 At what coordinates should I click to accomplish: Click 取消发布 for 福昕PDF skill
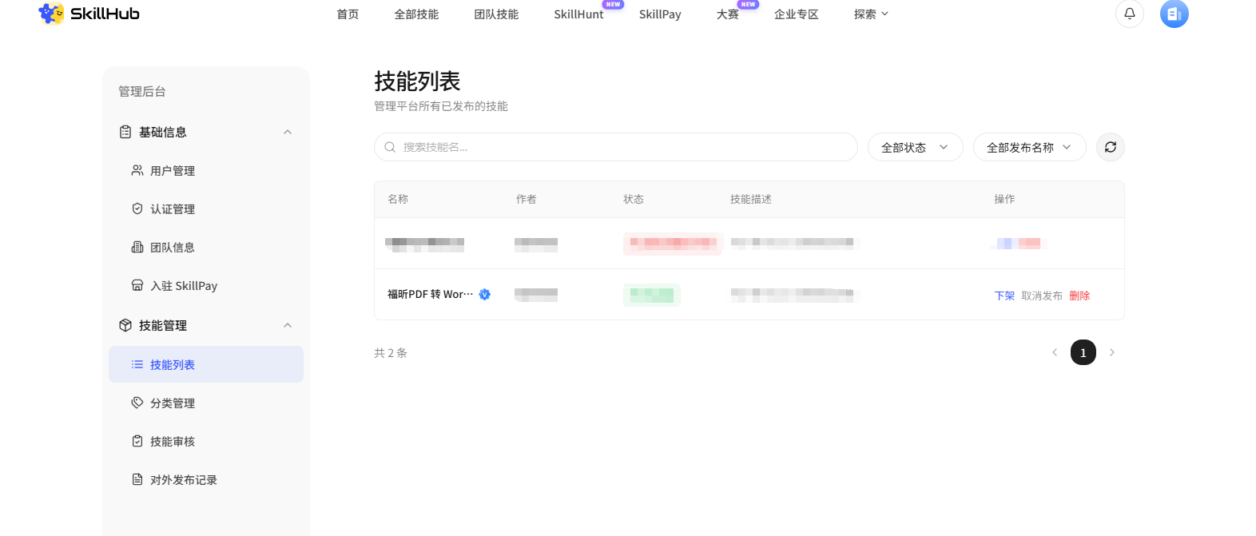point(1042,296)
